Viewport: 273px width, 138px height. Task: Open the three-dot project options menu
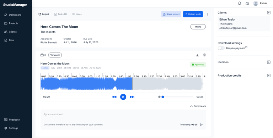[x=208, y=14]
